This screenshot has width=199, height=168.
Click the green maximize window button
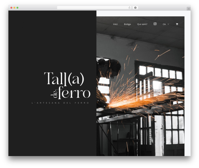click(x=18, y=8)
